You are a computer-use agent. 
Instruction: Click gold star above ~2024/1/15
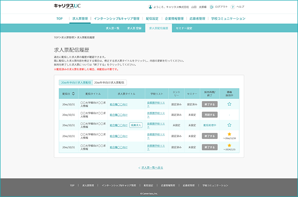click(x=230, y=145)
